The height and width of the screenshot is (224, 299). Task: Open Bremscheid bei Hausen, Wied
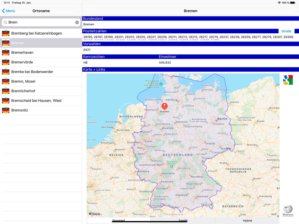coord(41,101)
